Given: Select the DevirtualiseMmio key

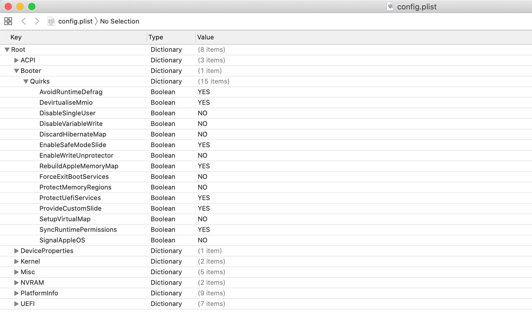Looking at the screenshot, I should coord(66,102).
